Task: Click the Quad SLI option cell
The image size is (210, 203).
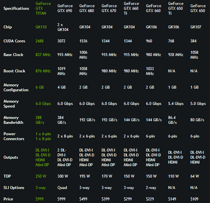Action: (62, 188)
